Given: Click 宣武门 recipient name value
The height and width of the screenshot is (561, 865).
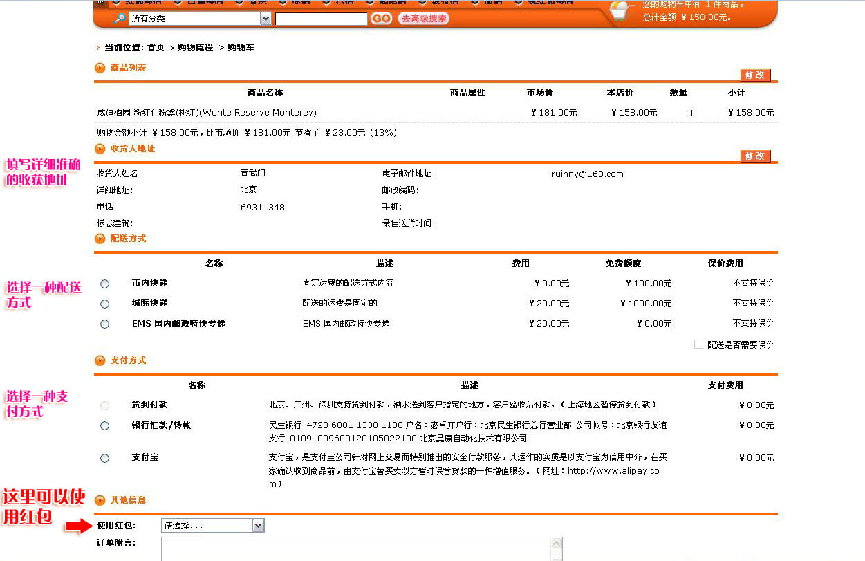Looking at the screenshot, I should click(253, 173).
